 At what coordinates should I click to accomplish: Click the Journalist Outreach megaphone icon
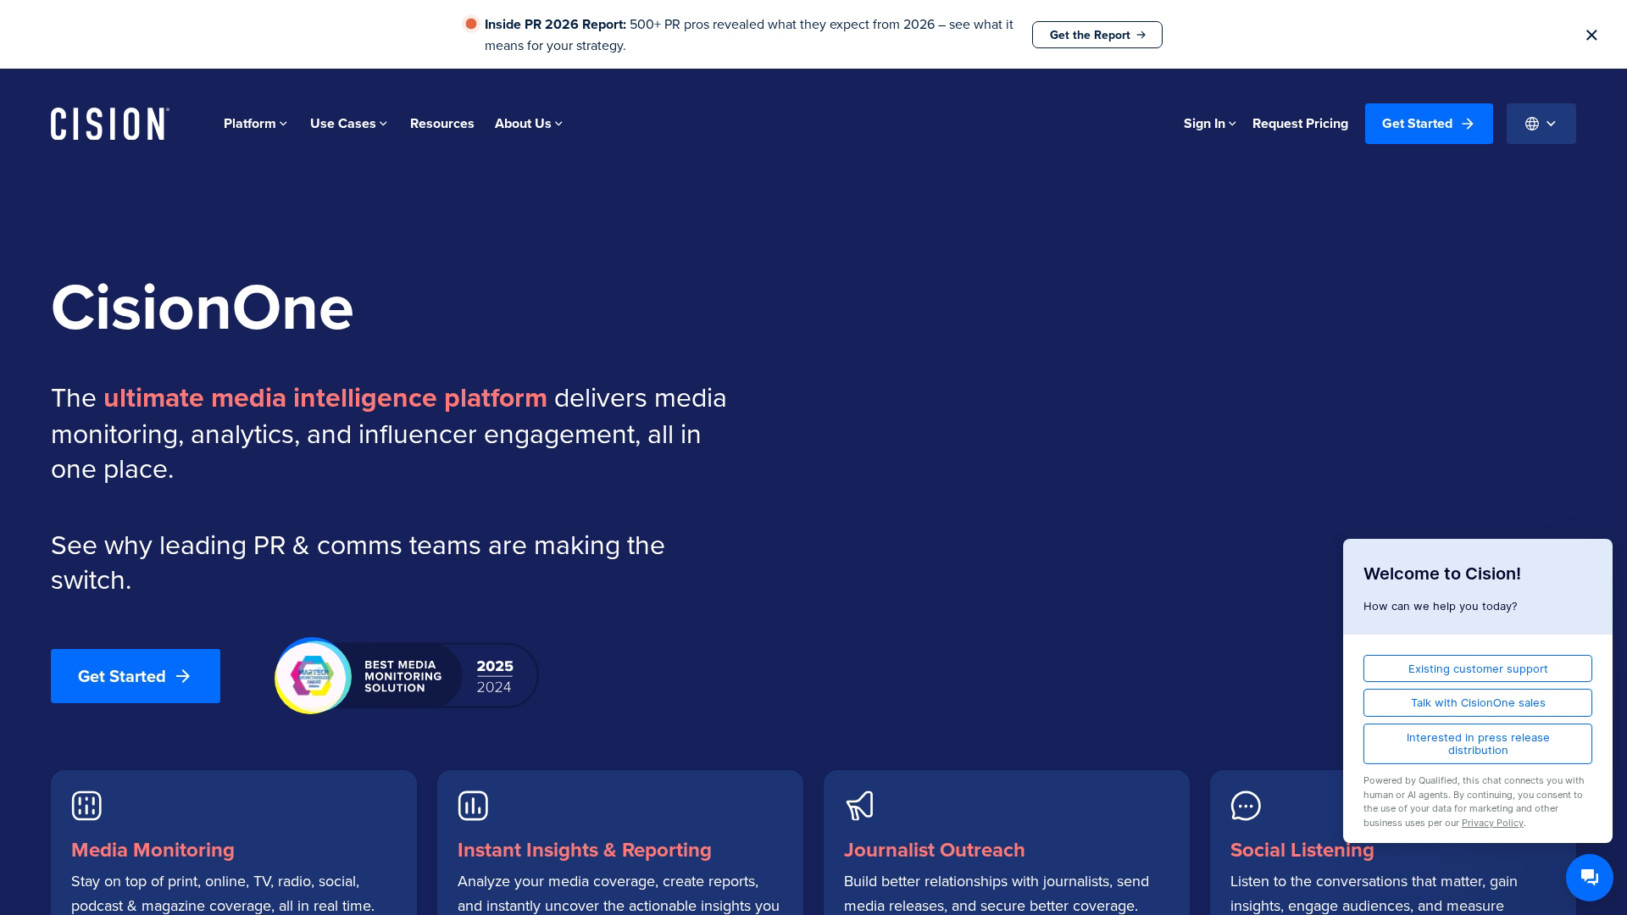tap(859, 806)
